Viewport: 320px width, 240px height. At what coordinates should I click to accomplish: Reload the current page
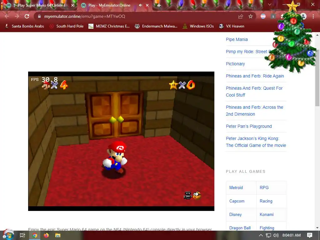coord(27,16)
